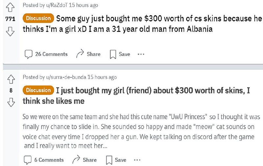263x166 pixels.
Task: Open more options ellipsis on second post
Action: (x=137, y=160)
